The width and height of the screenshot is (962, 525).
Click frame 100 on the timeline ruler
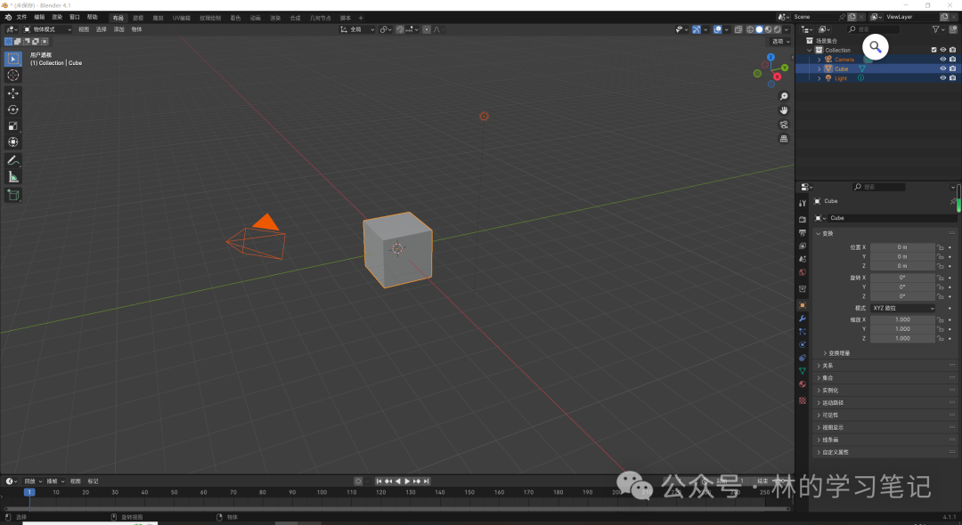click(322, 492)
